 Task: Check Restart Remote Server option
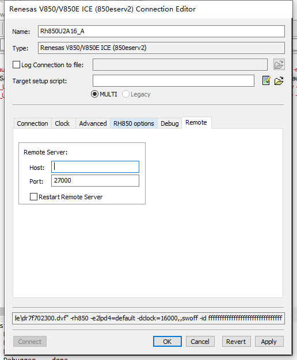click(33, 197)
